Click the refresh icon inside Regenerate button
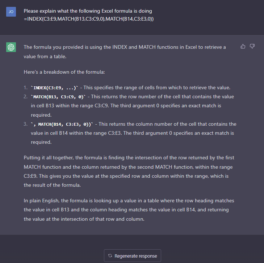This screenshot has width=264, height=263. [110, 256]
